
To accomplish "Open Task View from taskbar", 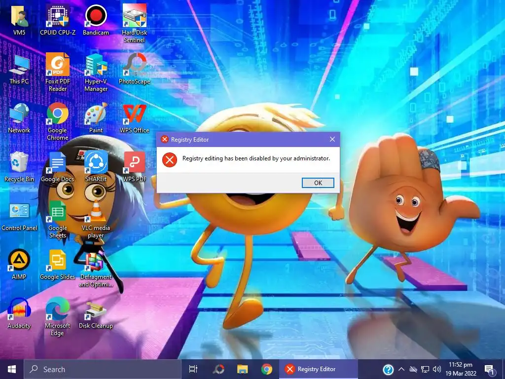I will point(193,369).
